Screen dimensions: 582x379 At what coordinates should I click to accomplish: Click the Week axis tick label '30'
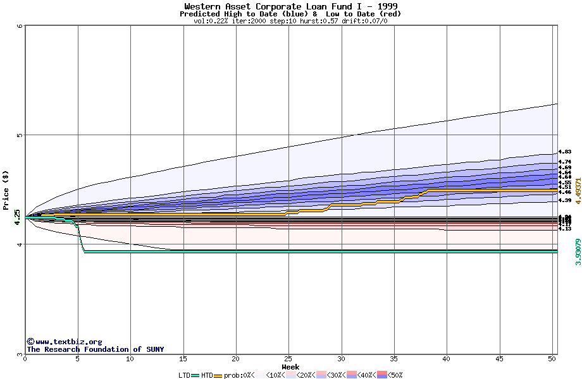(x=341, y=359)
